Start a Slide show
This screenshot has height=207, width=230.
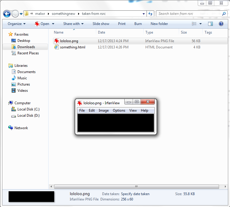pos(101,24)
